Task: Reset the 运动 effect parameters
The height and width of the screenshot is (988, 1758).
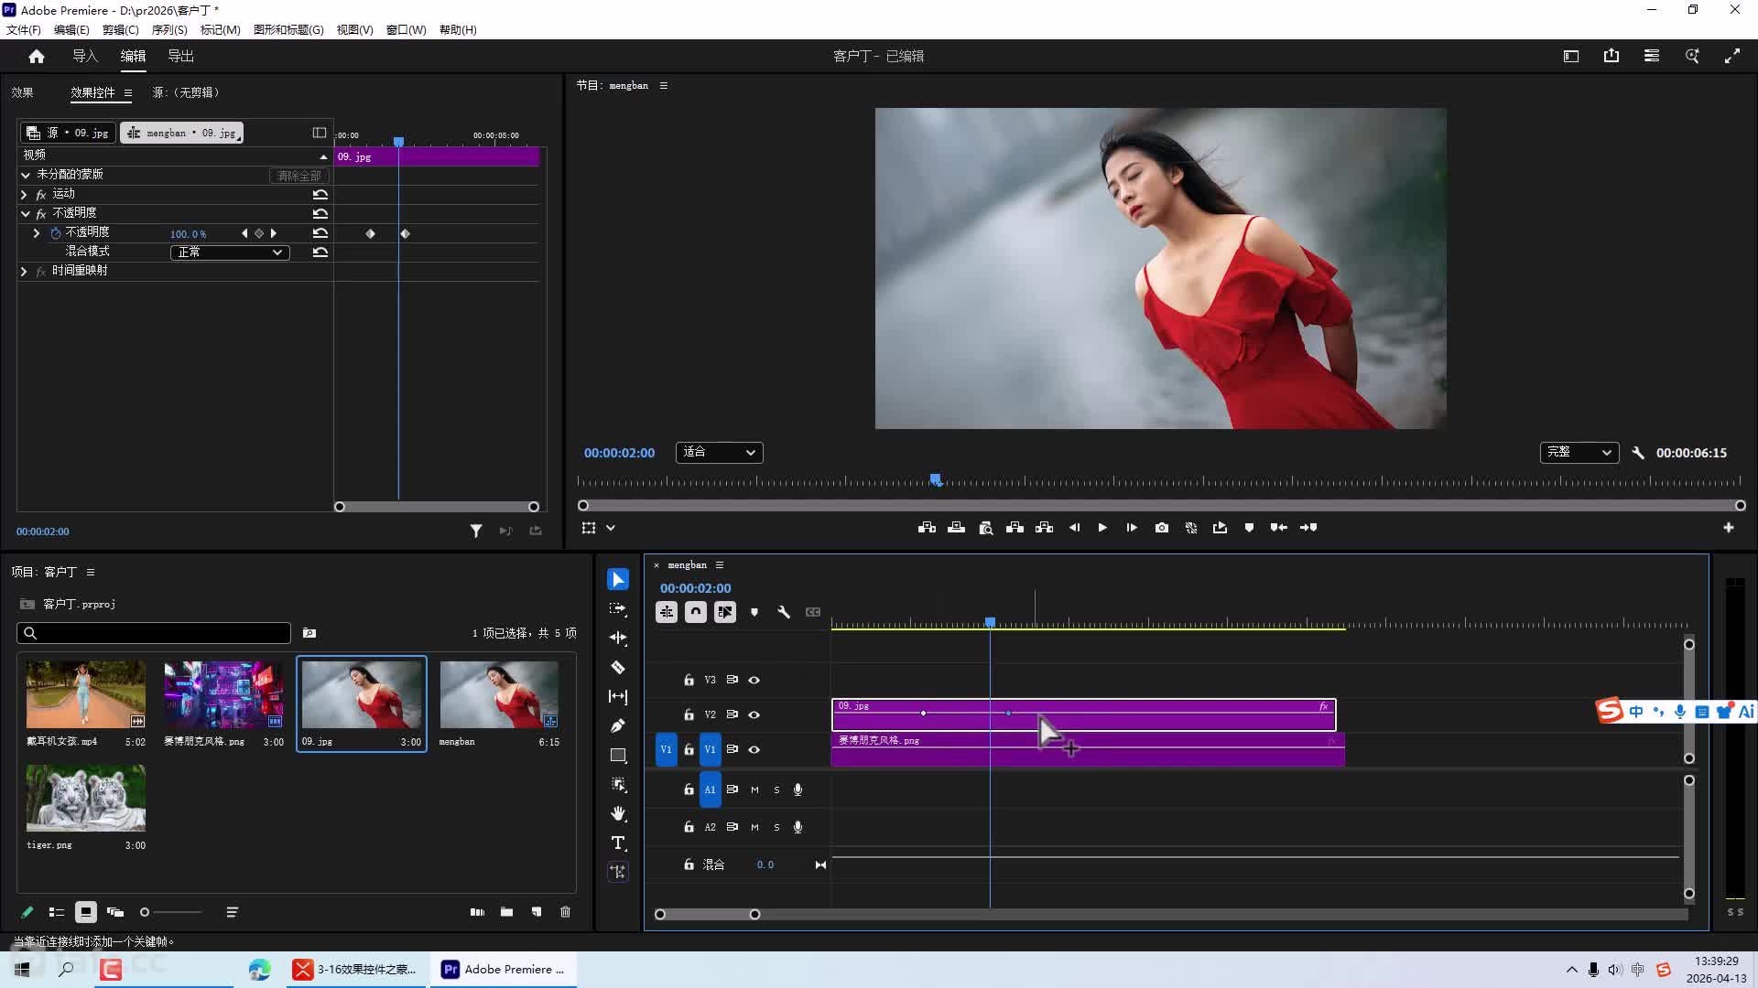Action: coord(320,195)
